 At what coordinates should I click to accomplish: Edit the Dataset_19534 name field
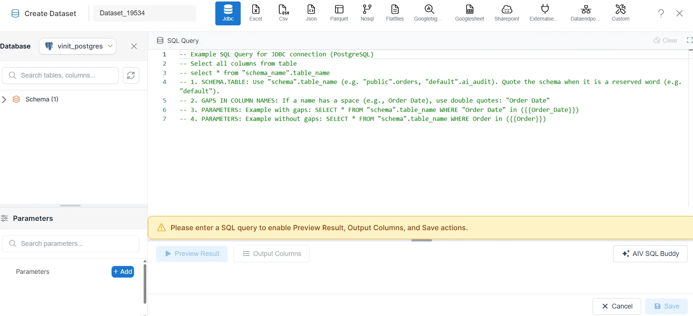[144, 13]
